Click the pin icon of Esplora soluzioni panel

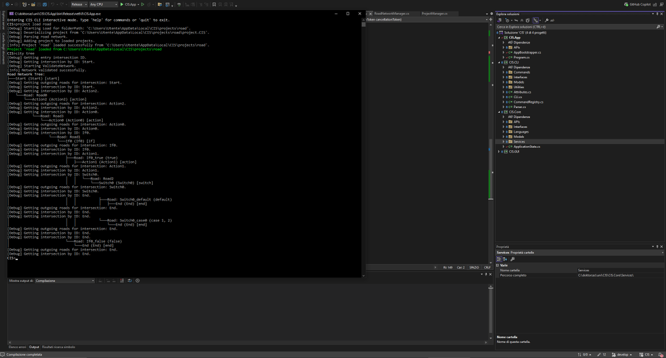[657, 14]
